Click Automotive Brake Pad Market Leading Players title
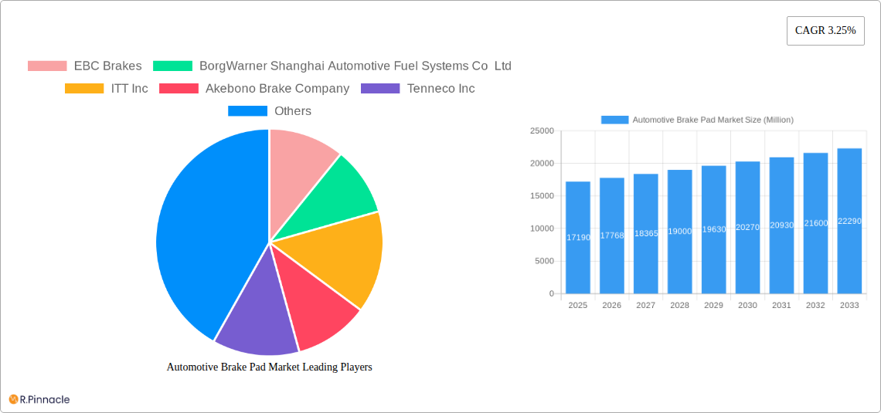Viewport: 881px width, 413px height. click(270, 367)
